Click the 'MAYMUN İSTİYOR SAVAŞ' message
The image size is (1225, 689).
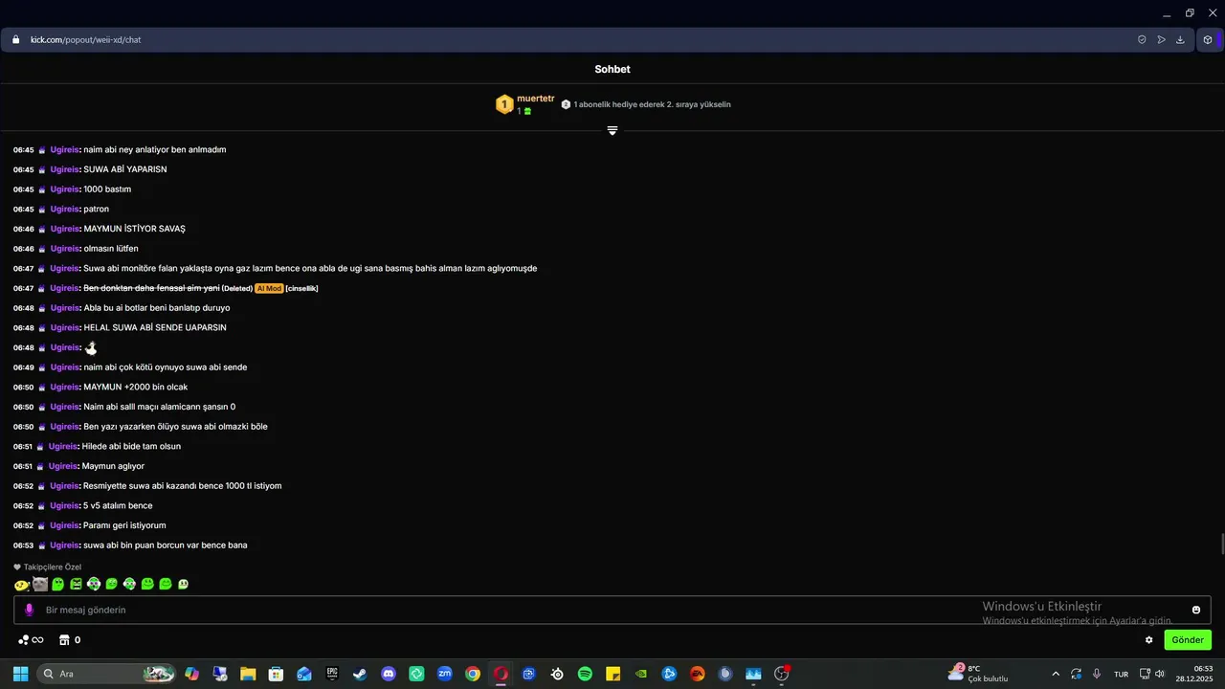pyautogui.click(x=134, y=229)
